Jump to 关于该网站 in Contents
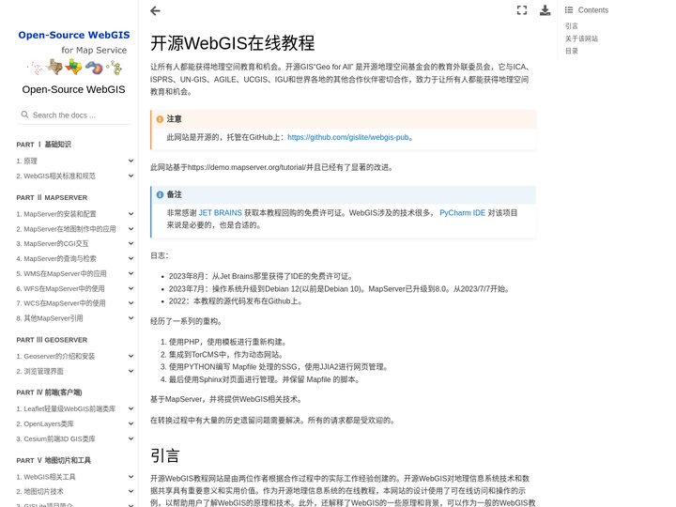The height and width of the screenshot is (507, 676). point(581,38)
